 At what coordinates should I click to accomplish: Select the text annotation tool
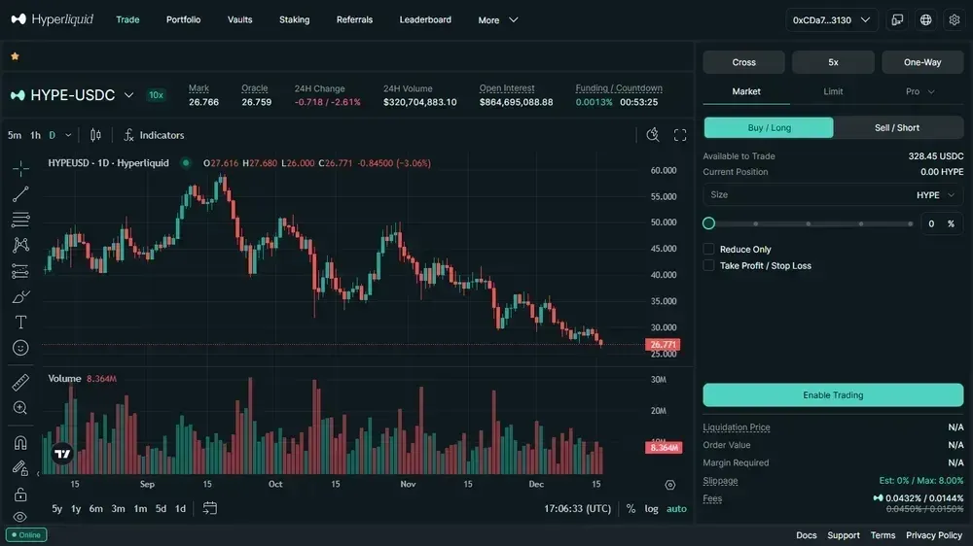pos(20,323)
